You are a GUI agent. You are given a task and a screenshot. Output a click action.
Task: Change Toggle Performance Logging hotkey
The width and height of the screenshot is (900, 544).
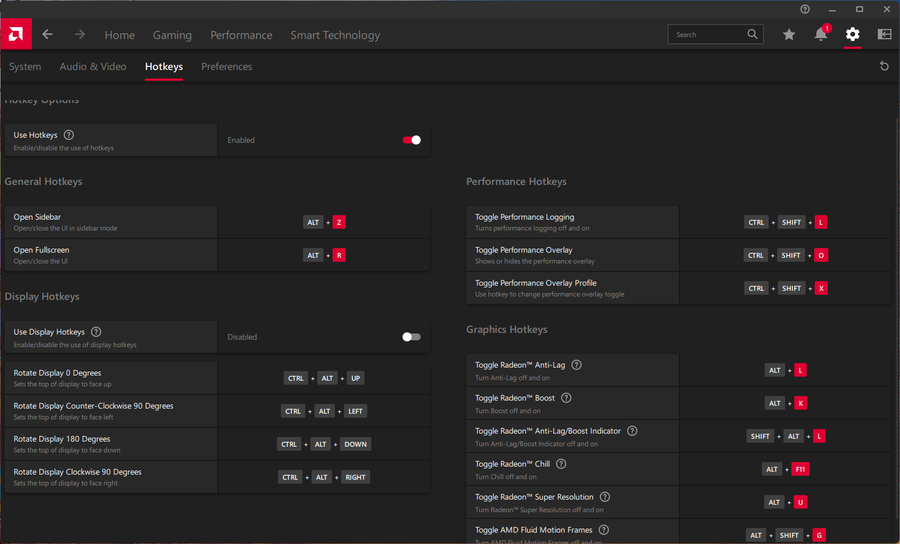(x=786, y=222)
